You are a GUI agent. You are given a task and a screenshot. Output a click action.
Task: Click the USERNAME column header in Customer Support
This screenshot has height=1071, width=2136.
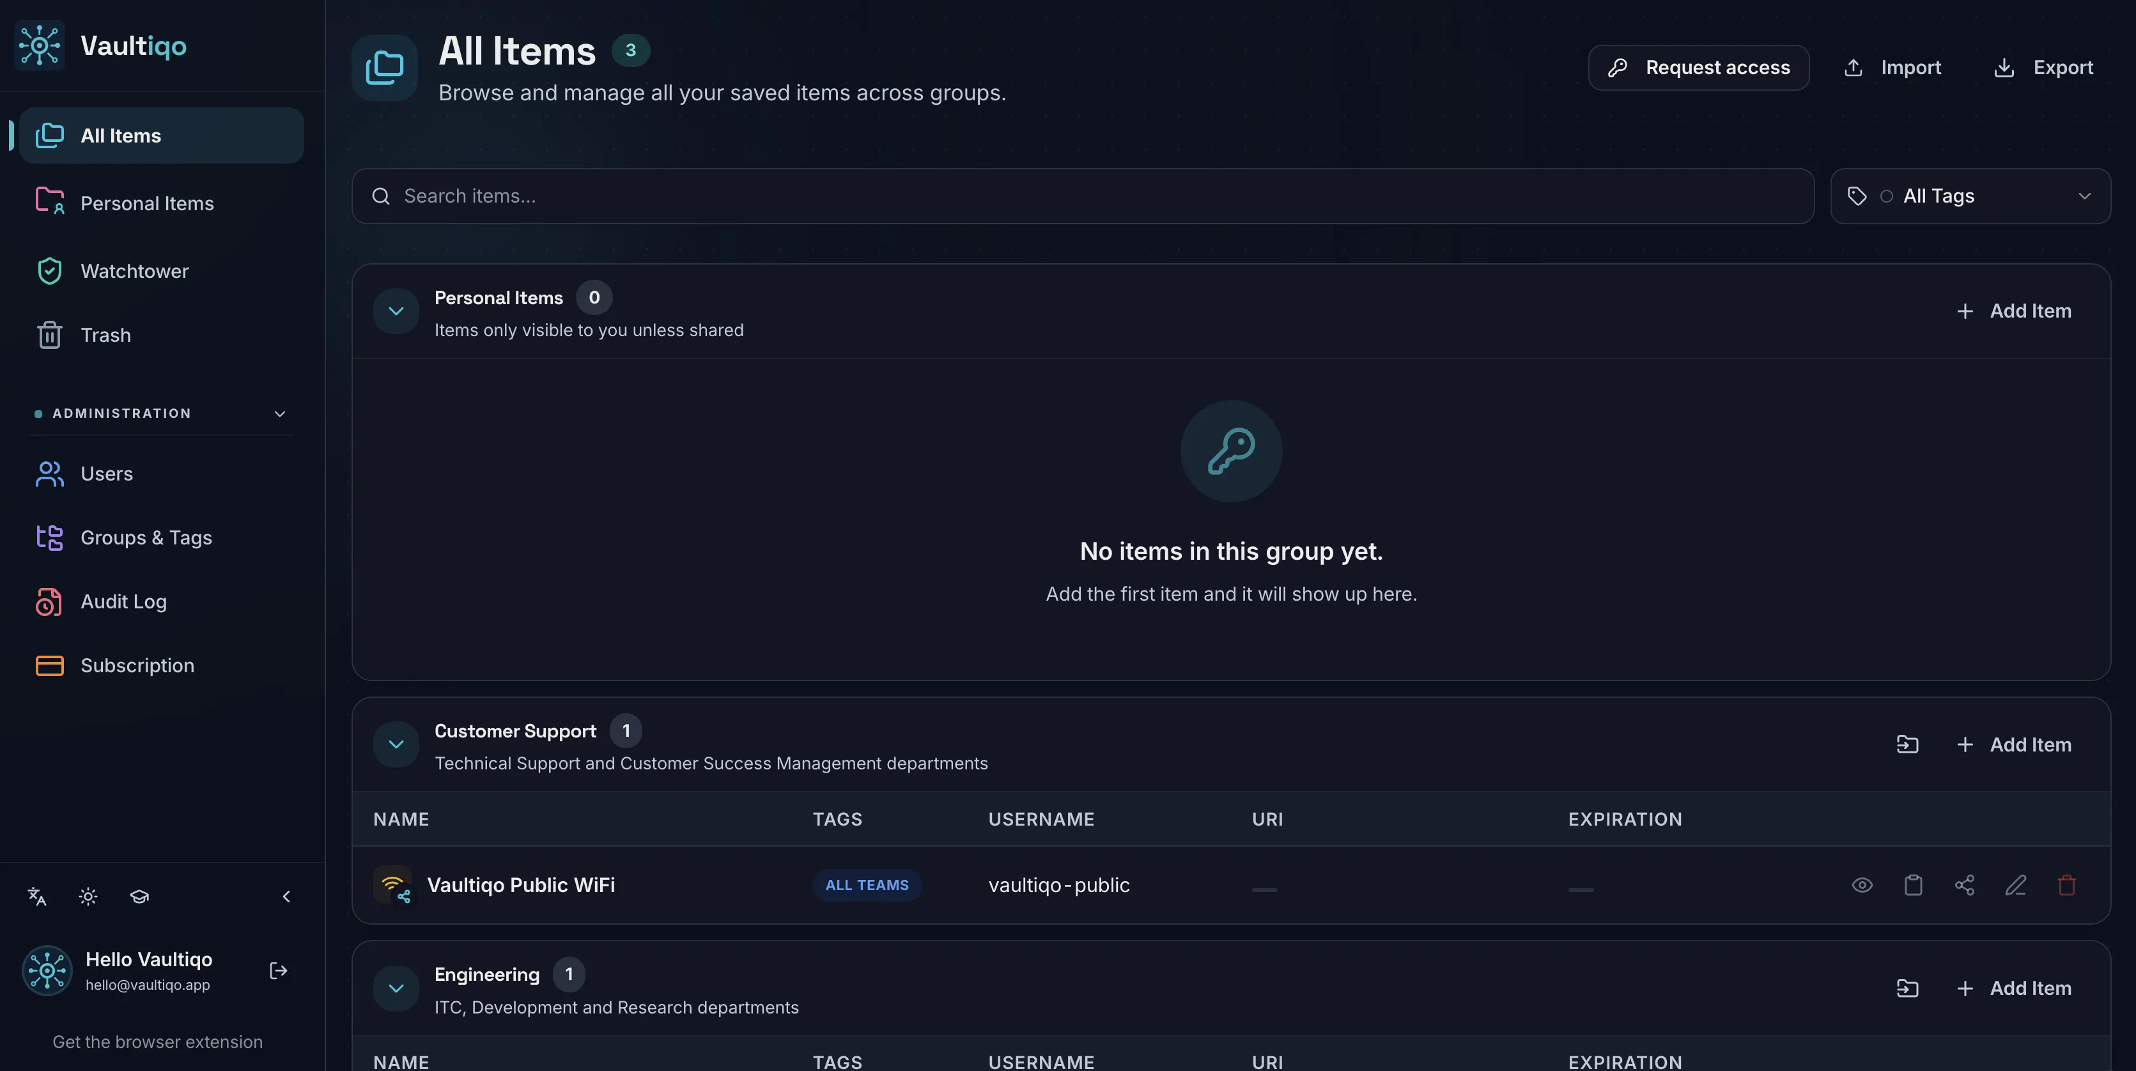click(1041, 819)
